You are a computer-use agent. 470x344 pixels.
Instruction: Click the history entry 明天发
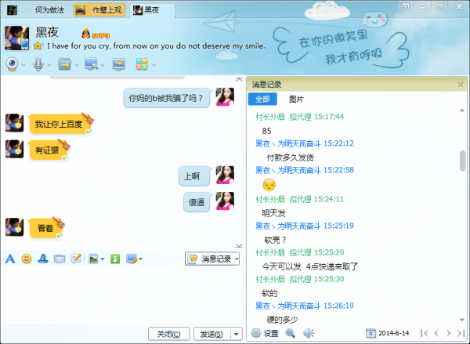coord(273,213)
